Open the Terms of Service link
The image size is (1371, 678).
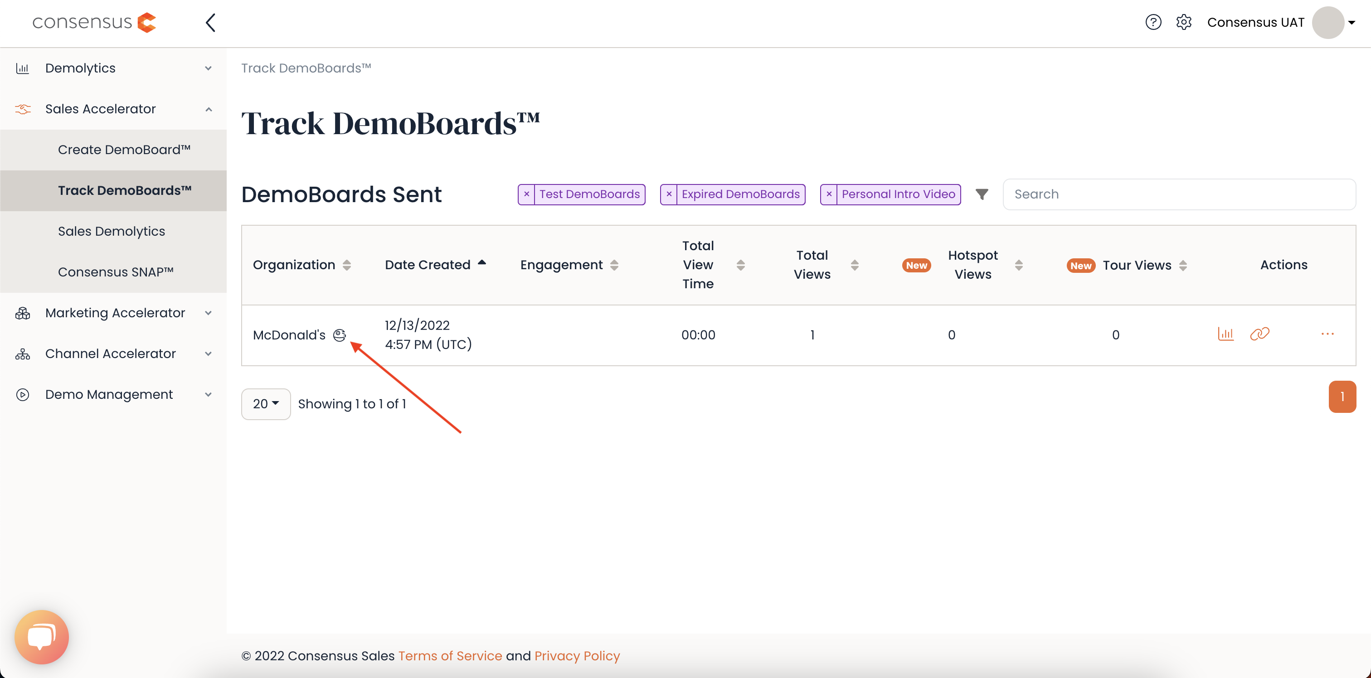click(x=450, y=656)
